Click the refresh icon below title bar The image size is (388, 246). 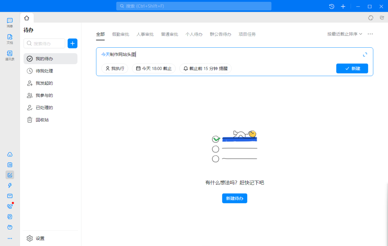pos(371,18)
